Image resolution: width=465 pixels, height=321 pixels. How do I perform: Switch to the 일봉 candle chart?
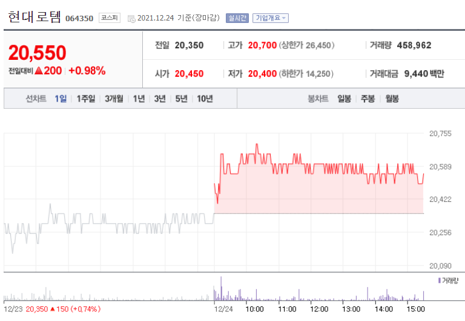(345, 99)
